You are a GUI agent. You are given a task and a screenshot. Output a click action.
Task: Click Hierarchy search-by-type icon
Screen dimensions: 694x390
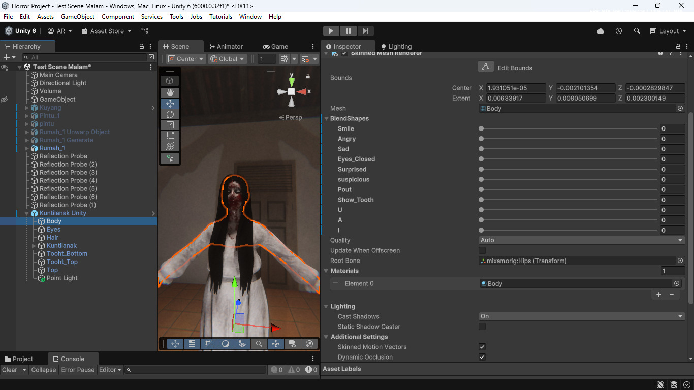coord(150,57)
